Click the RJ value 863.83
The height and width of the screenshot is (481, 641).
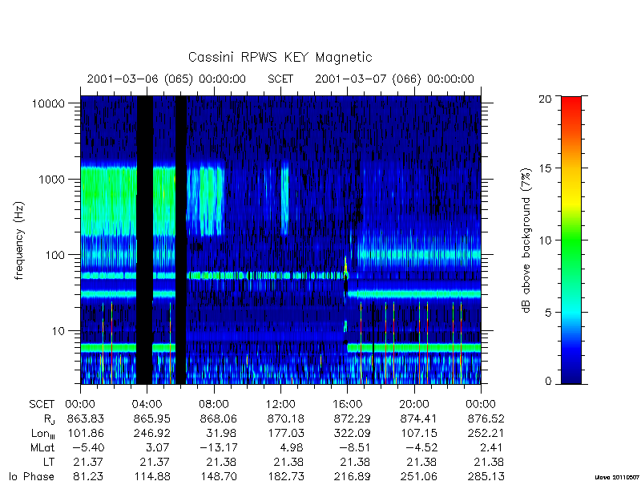pyautogui.click(x=86, y=419)
